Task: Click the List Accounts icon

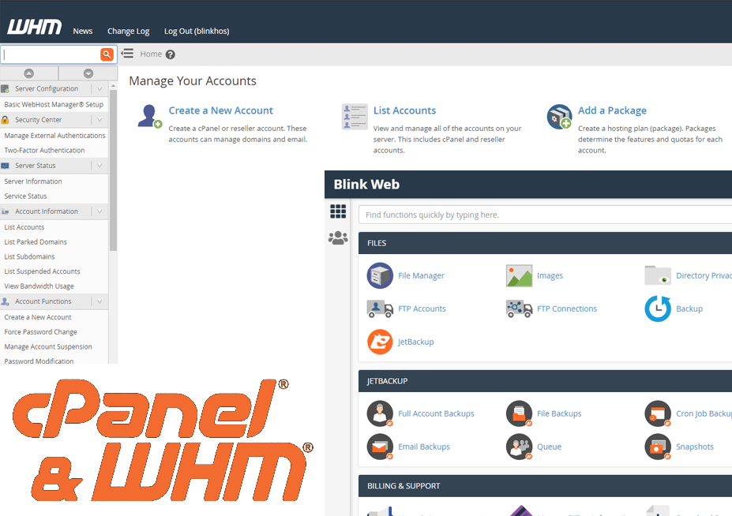Action: point(355,117)
